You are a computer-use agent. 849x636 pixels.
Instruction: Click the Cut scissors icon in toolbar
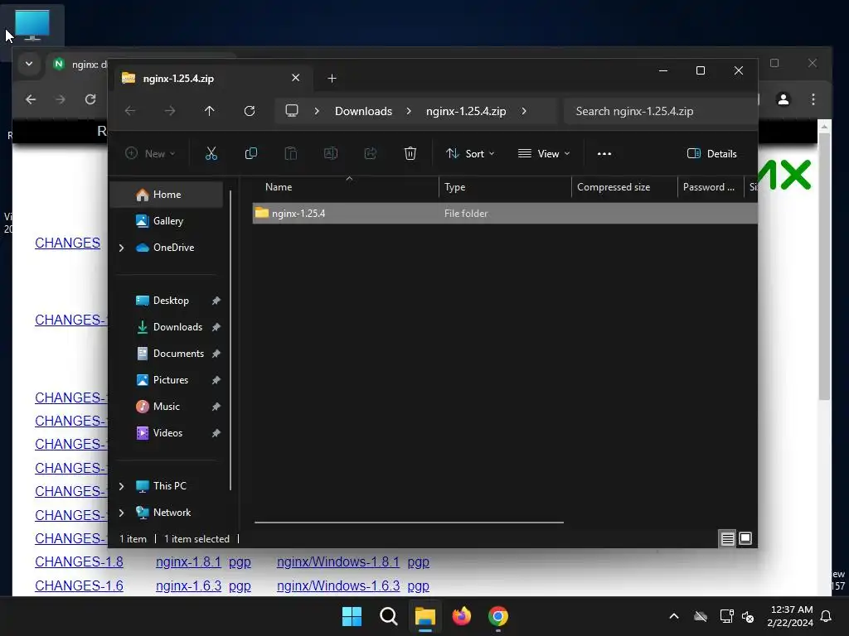pos(211,153)
